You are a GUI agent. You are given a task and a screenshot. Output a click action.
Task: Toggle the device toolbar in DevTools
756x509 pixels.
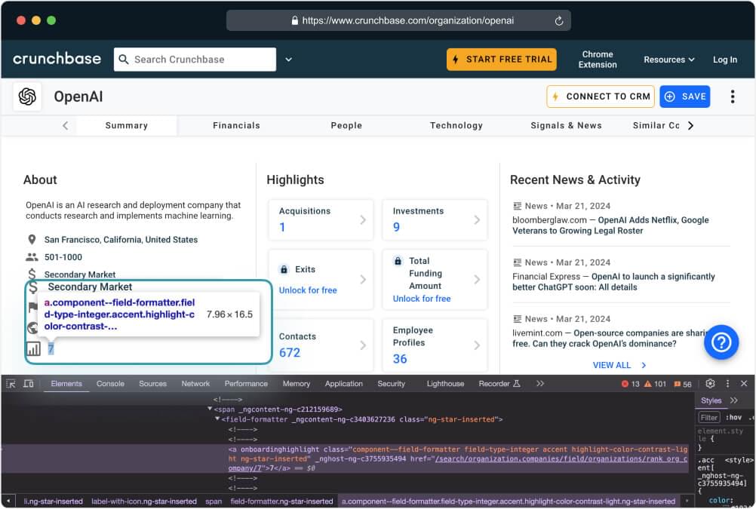tap(28, 383)
